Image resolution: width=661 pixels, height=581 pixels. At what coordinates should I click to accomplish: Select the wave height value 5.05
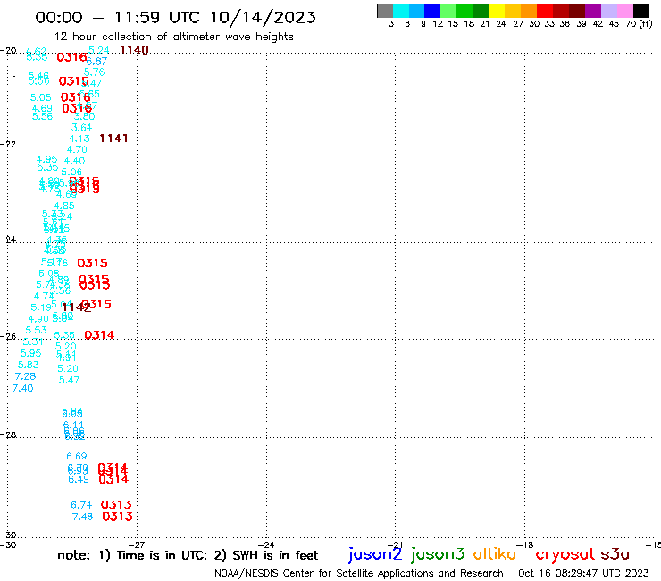41,98
